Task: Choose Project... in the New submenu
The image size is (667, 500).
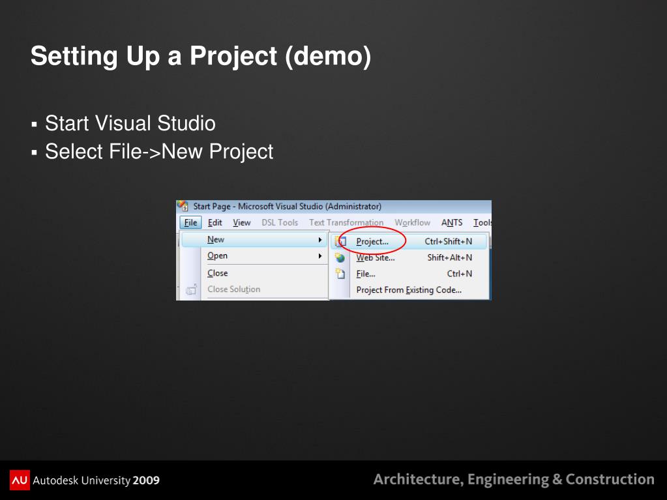Action: point(409,241)
